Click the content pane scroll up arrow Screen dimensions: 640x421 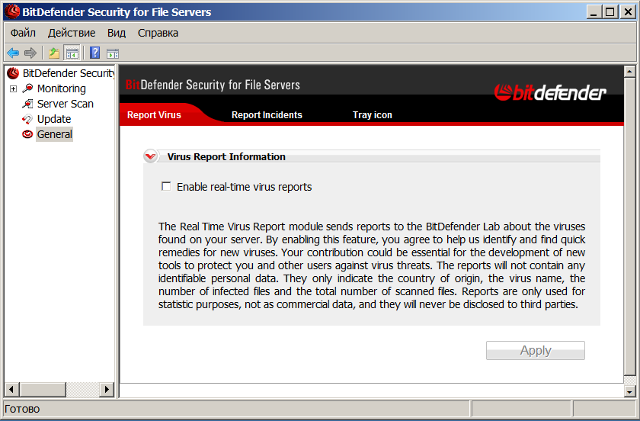(x=629, y=72)
